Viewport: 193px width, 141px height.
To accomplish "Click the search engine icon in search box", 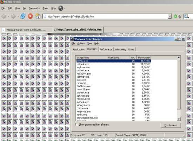I will 186,16.
